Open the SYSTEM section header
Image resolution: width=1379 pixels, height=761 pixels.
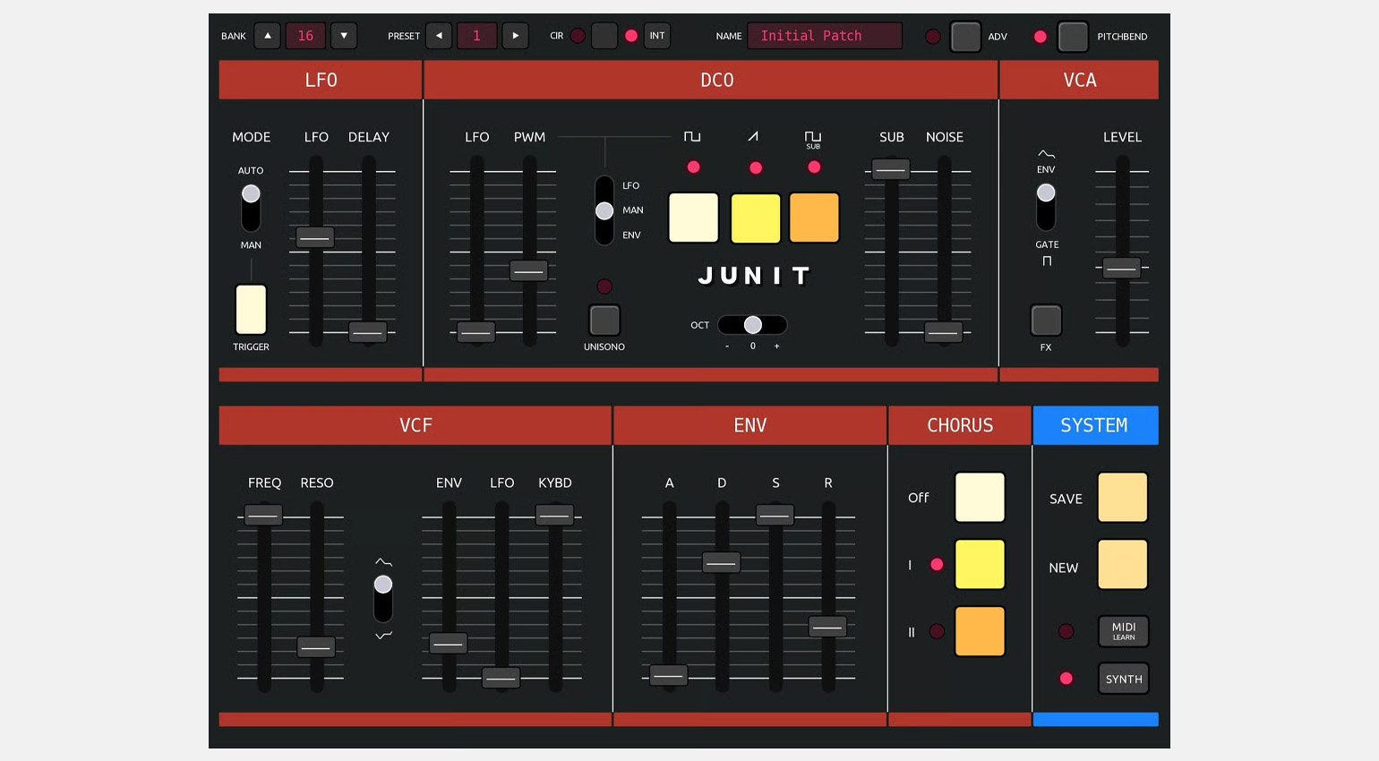click(x=1094, y=425)
